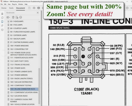Open the Plug-Ins menu
The height and width of the screenshot is (106, 132).
(14, 4)
